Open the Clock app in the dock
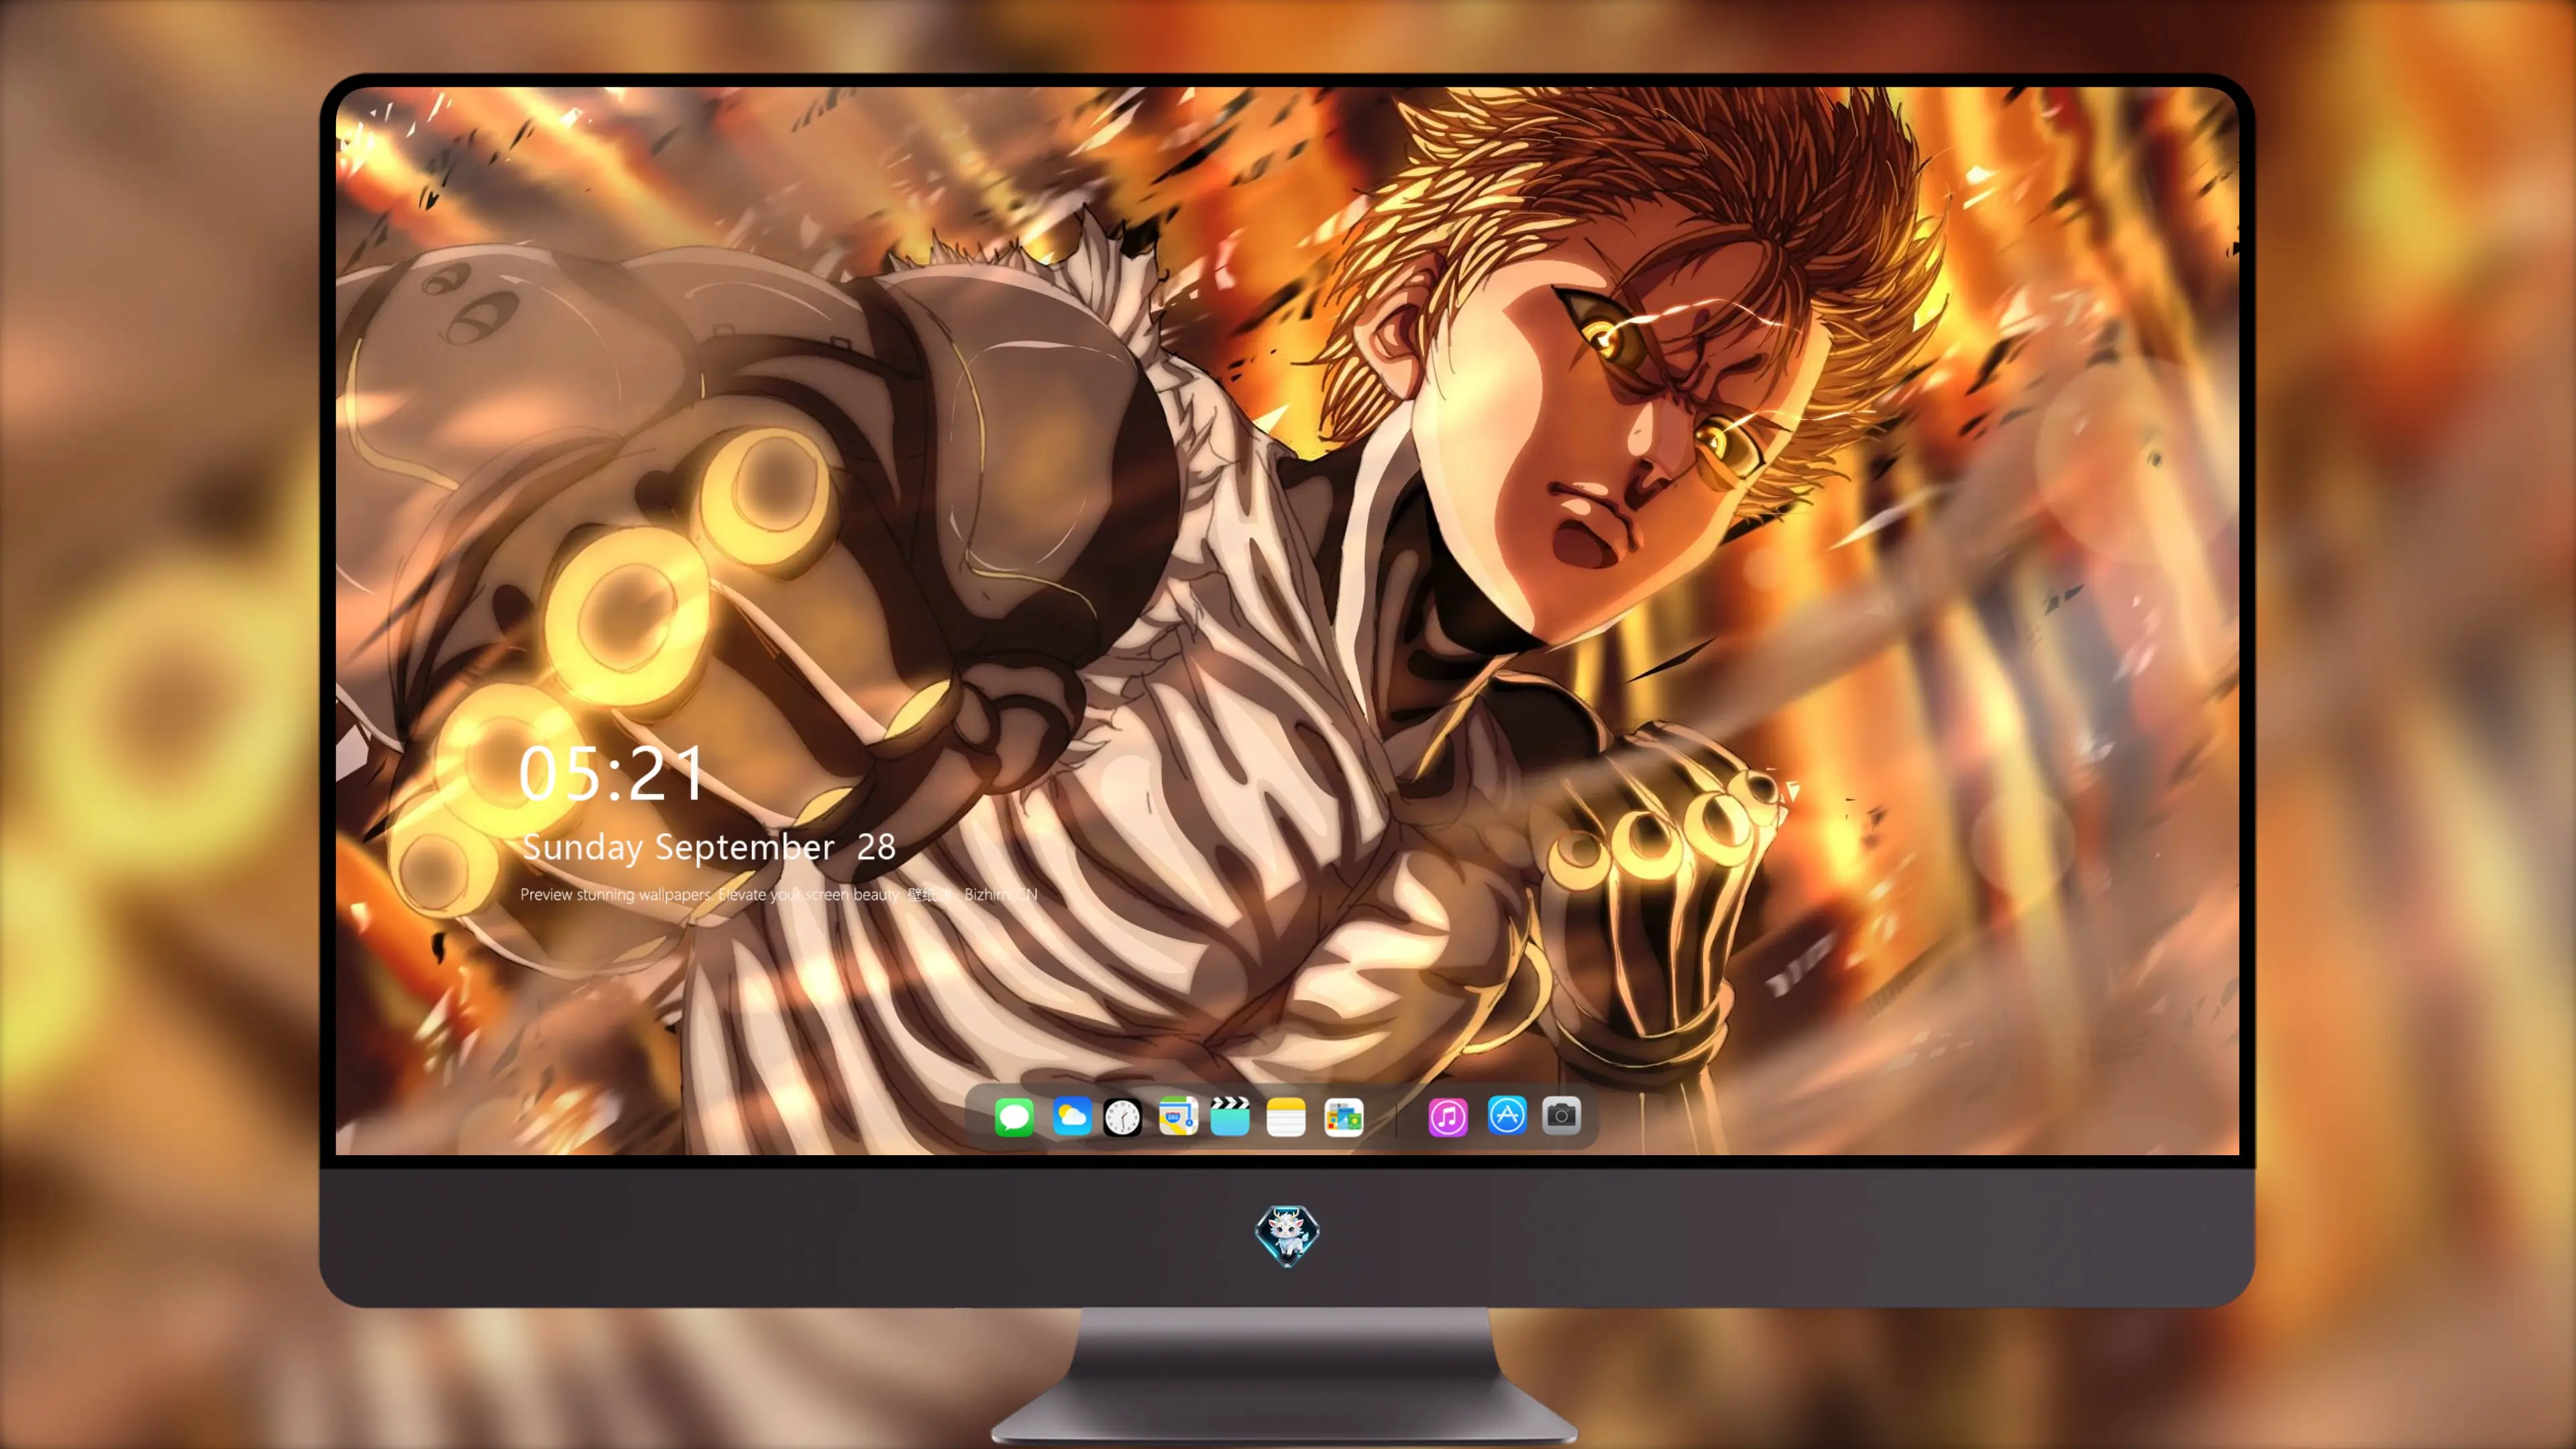2576x1449 pixels. (1122, 1116)
